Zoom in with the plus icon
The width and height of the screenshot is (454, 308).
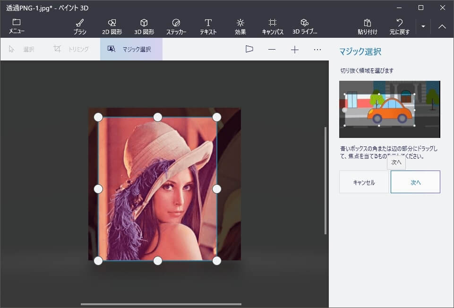[295, 50]
